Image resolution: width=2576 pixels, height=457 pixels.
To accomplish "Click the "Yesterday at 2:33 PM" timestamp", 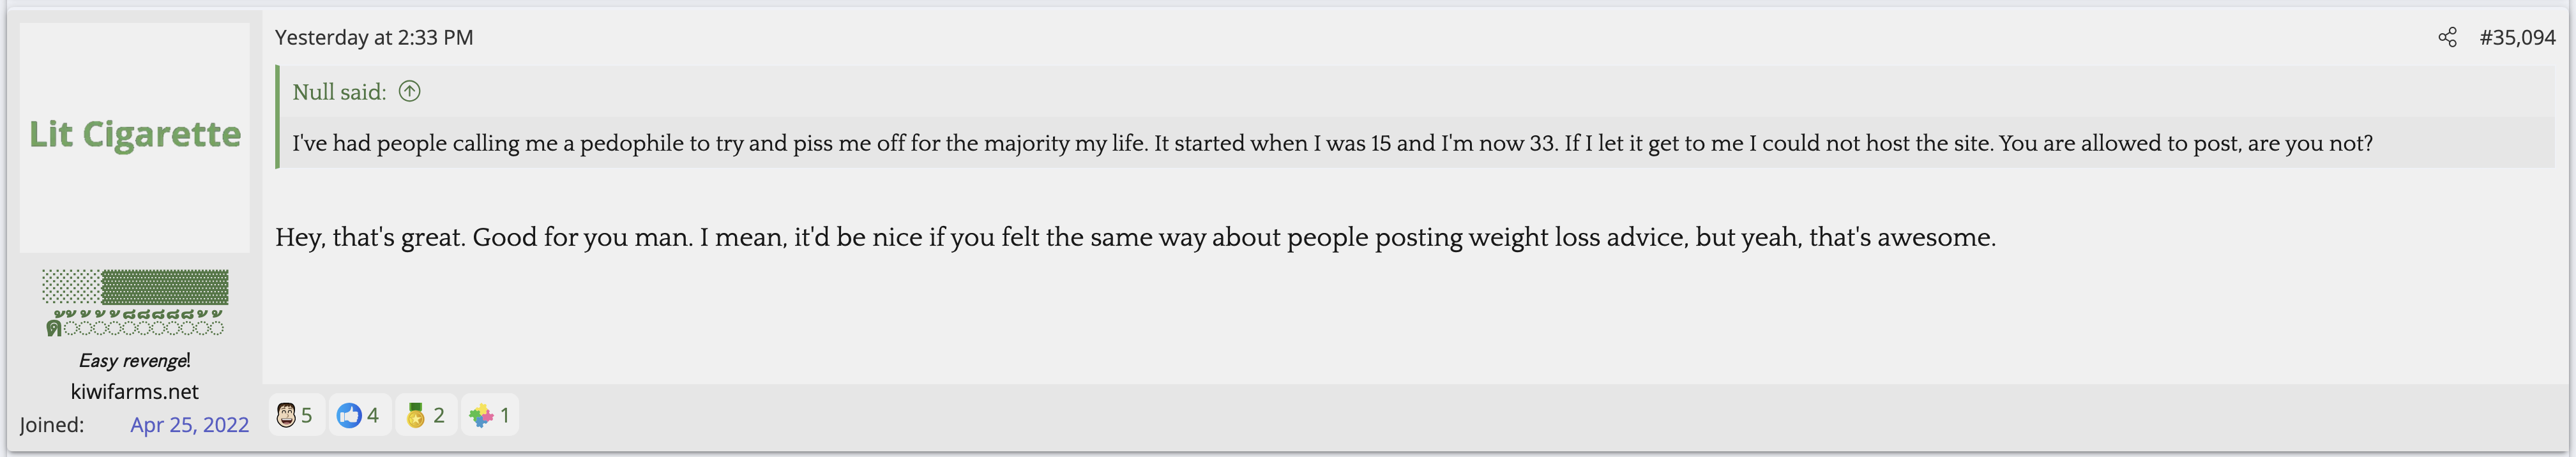I will tap(374, 38).
